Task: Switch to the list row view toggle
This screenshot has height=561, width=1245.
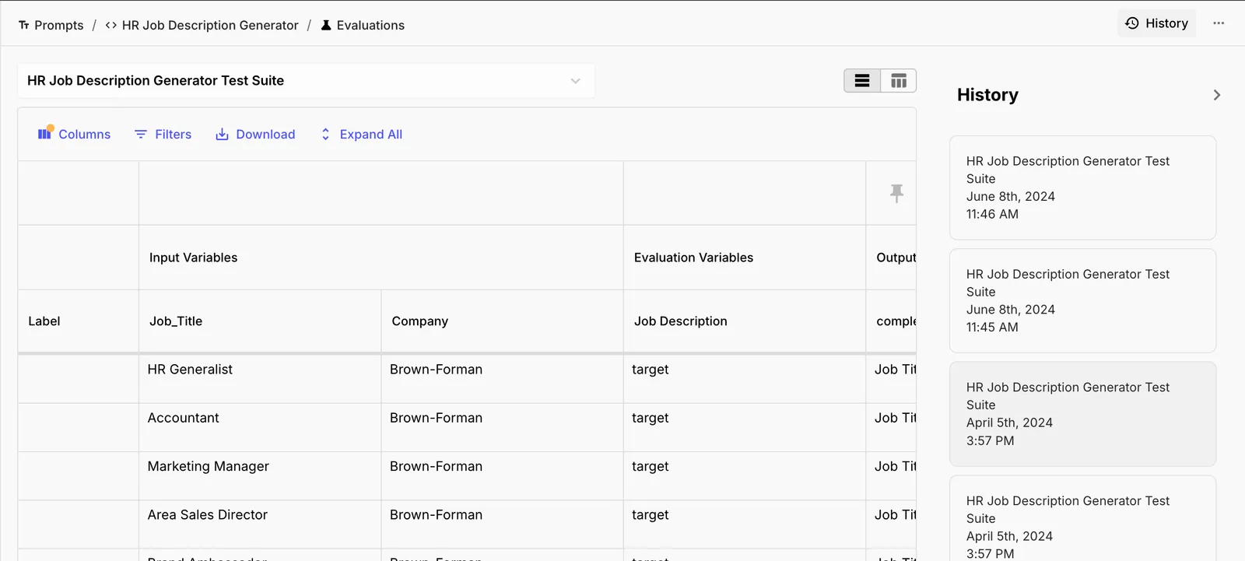Action: coord(862,81)
